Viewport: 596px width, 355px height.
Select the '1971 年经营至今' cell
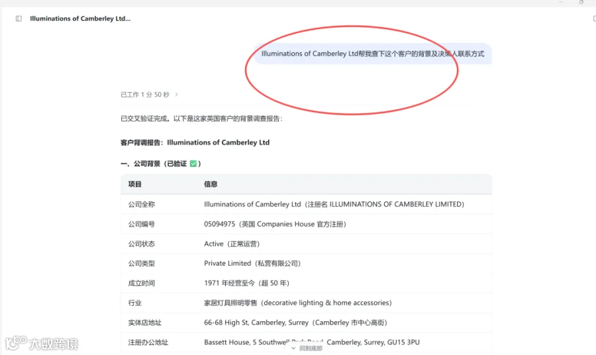pos(247,283)
